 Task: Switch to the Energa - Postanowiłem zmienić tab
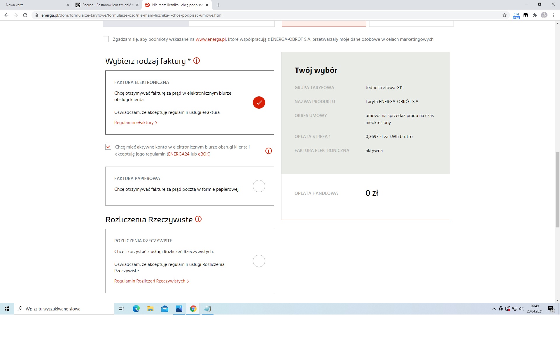(x=106, y=5)
